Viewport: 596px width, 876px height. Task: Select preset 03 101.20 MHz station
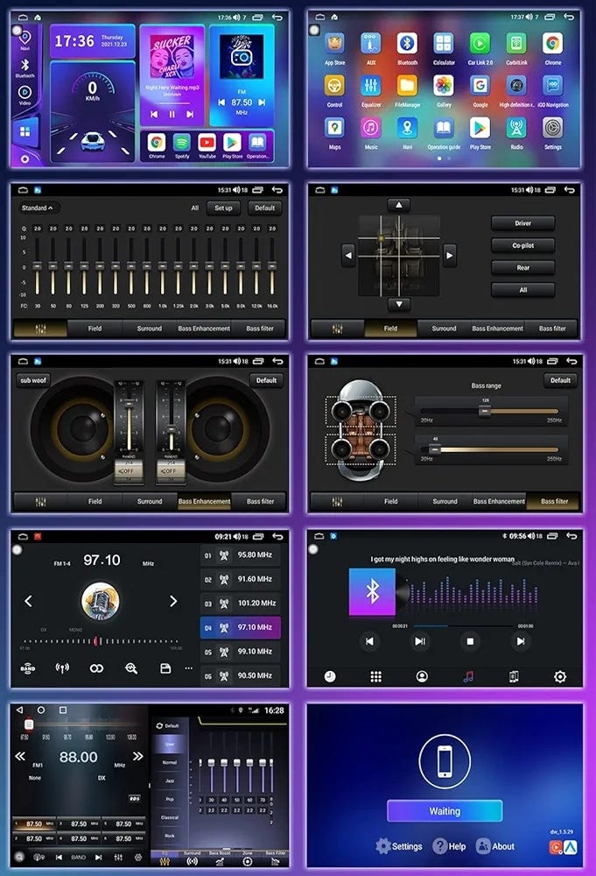pyautogui.click(x=240, y=603)
